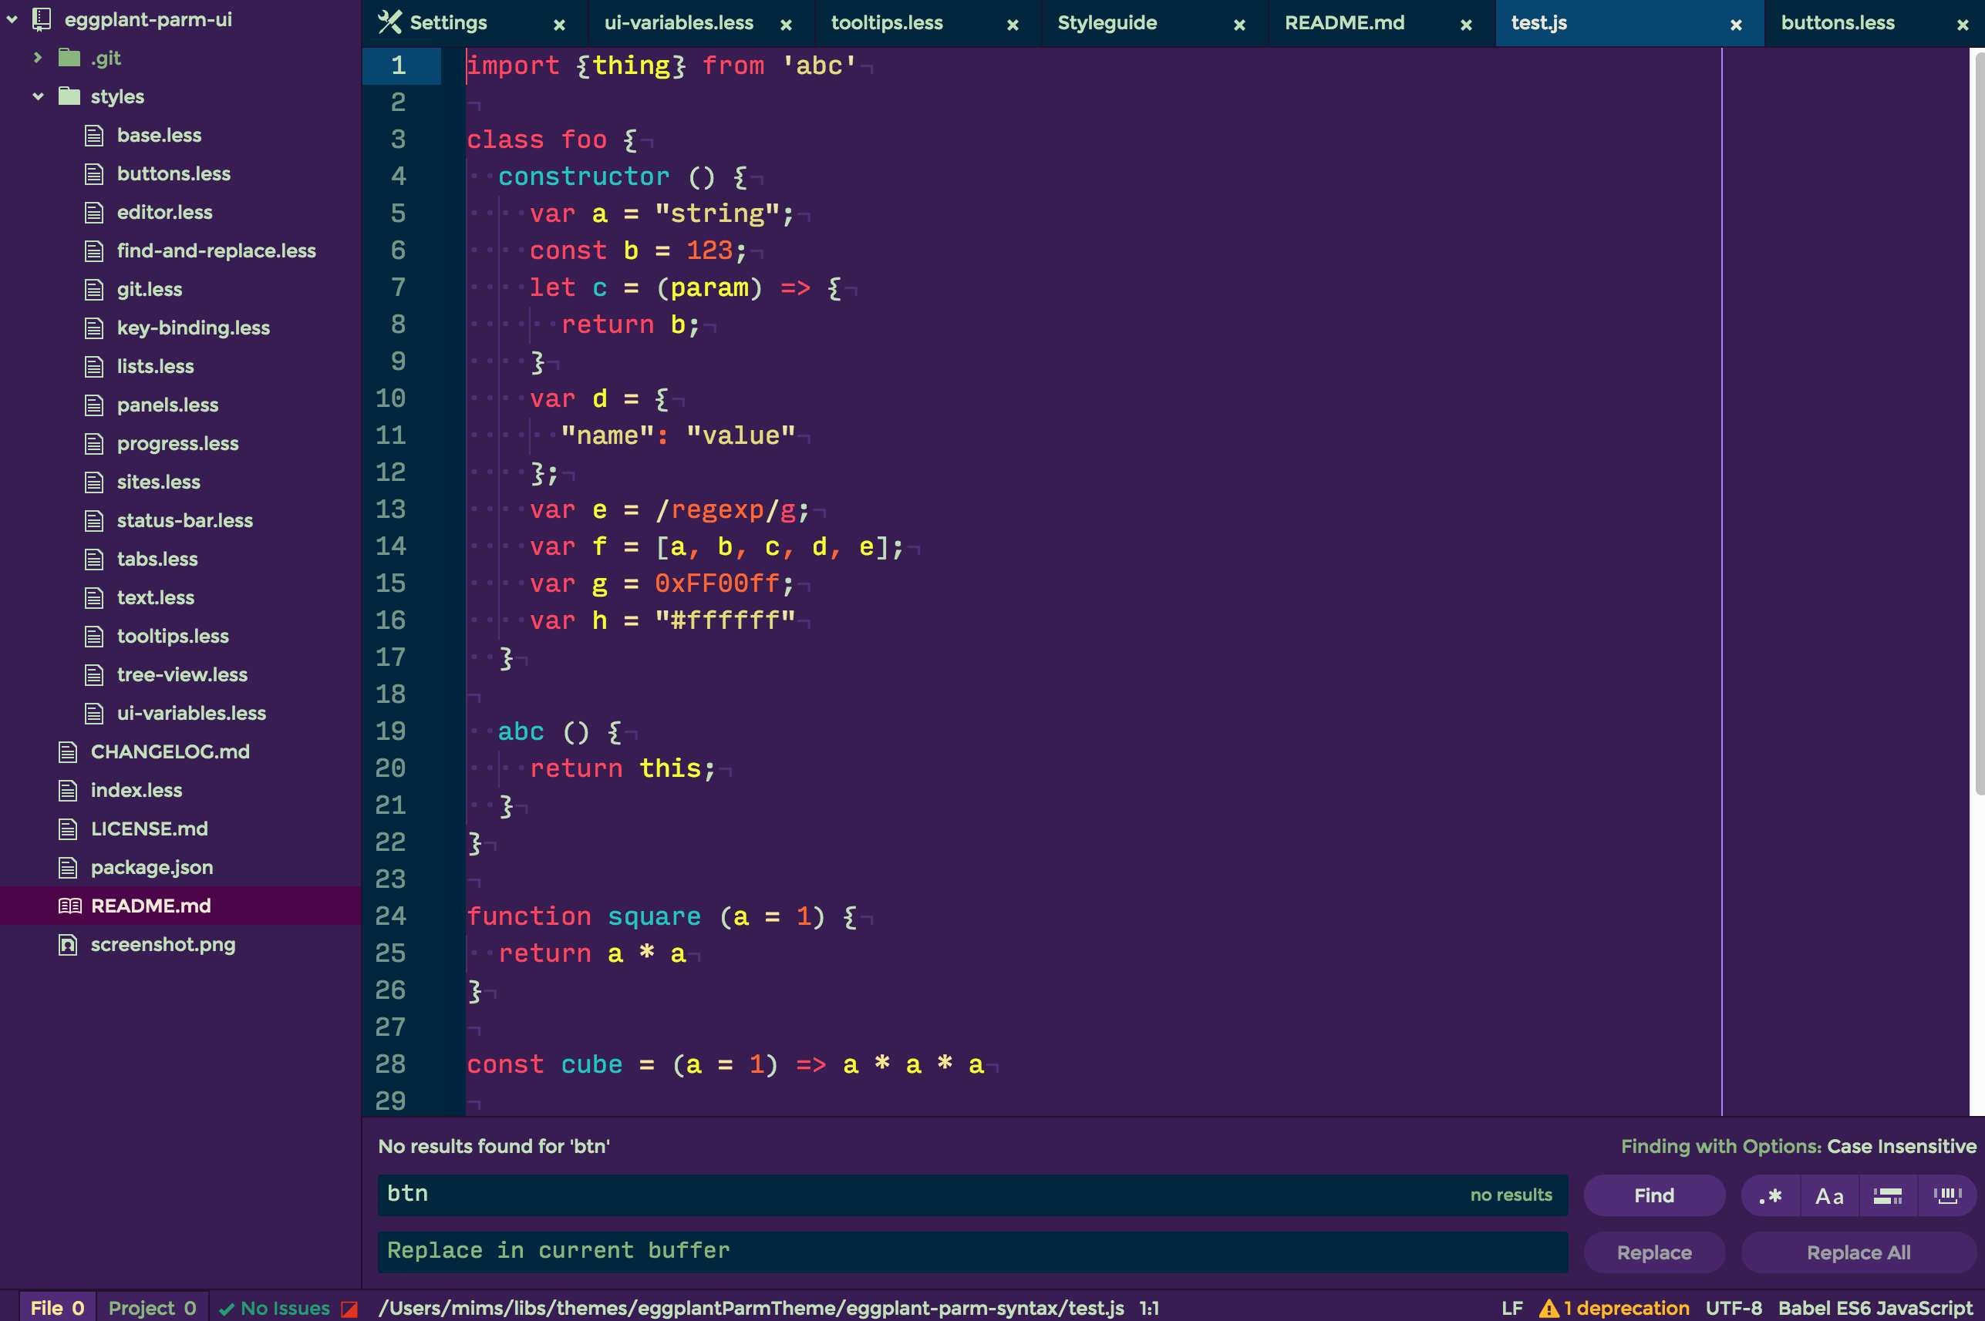Open package.json file
1985x1321 pixels.
coord(152,868)
